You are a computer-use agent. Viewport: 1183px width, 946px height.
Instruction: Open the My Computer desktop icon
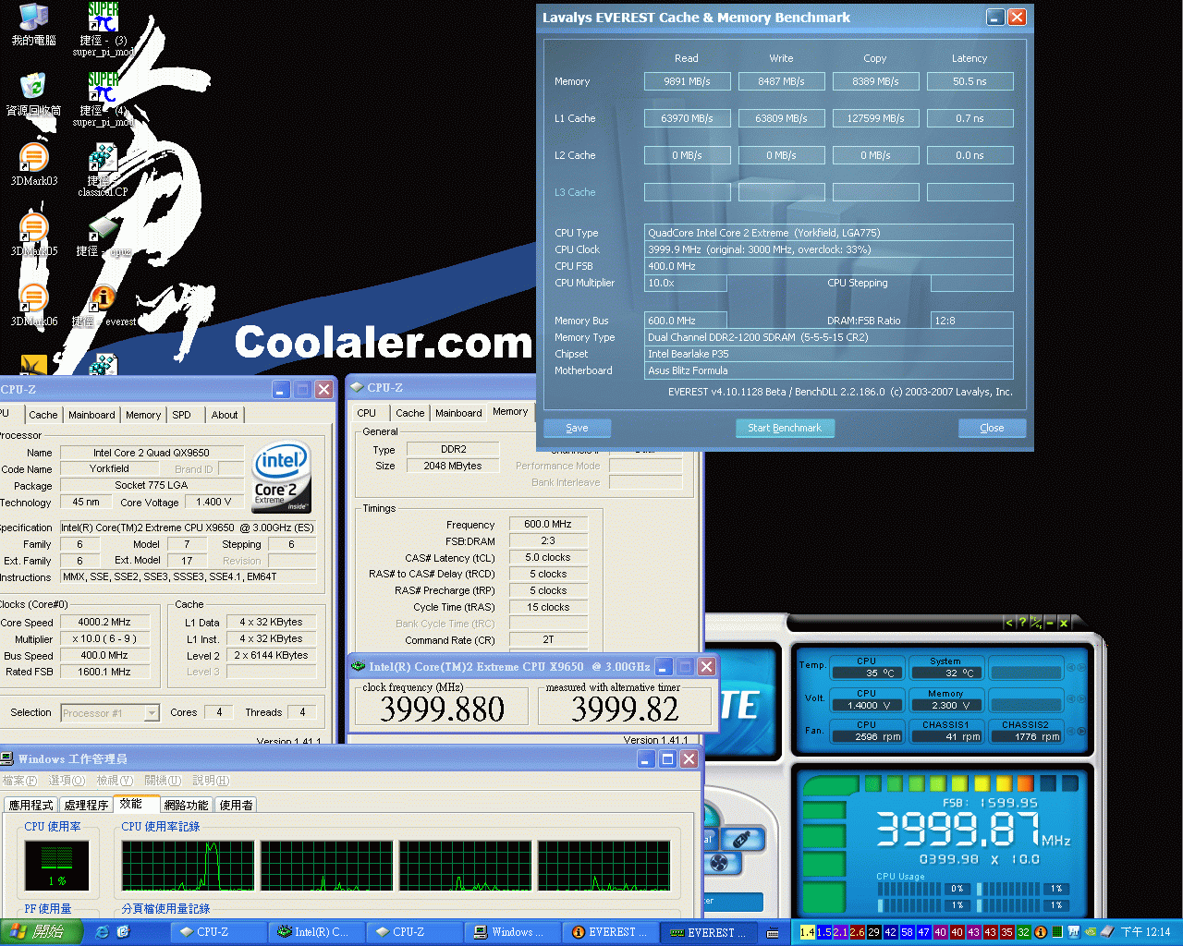coord(33,25)
